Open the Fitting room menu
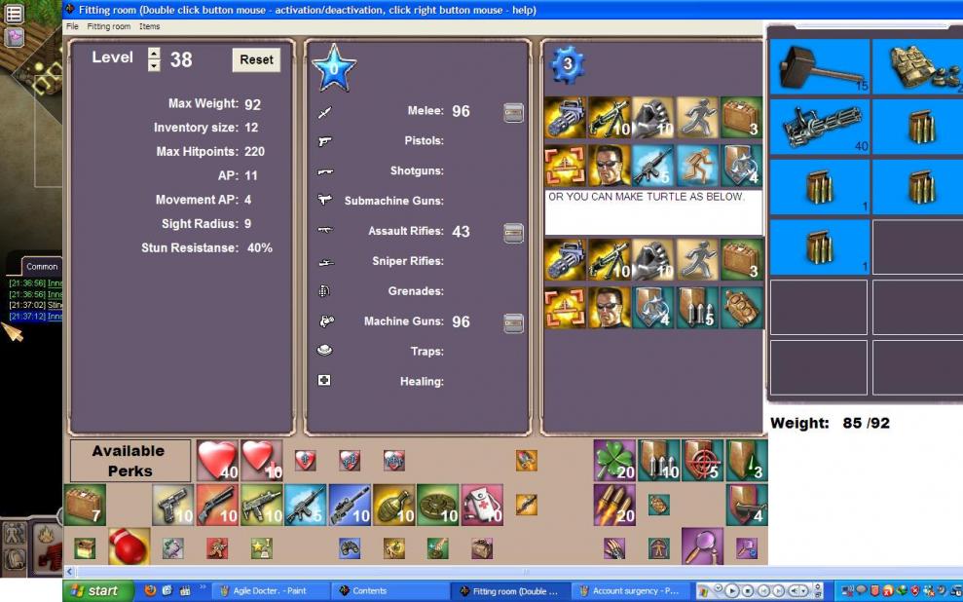 click(x=109, y=26)
